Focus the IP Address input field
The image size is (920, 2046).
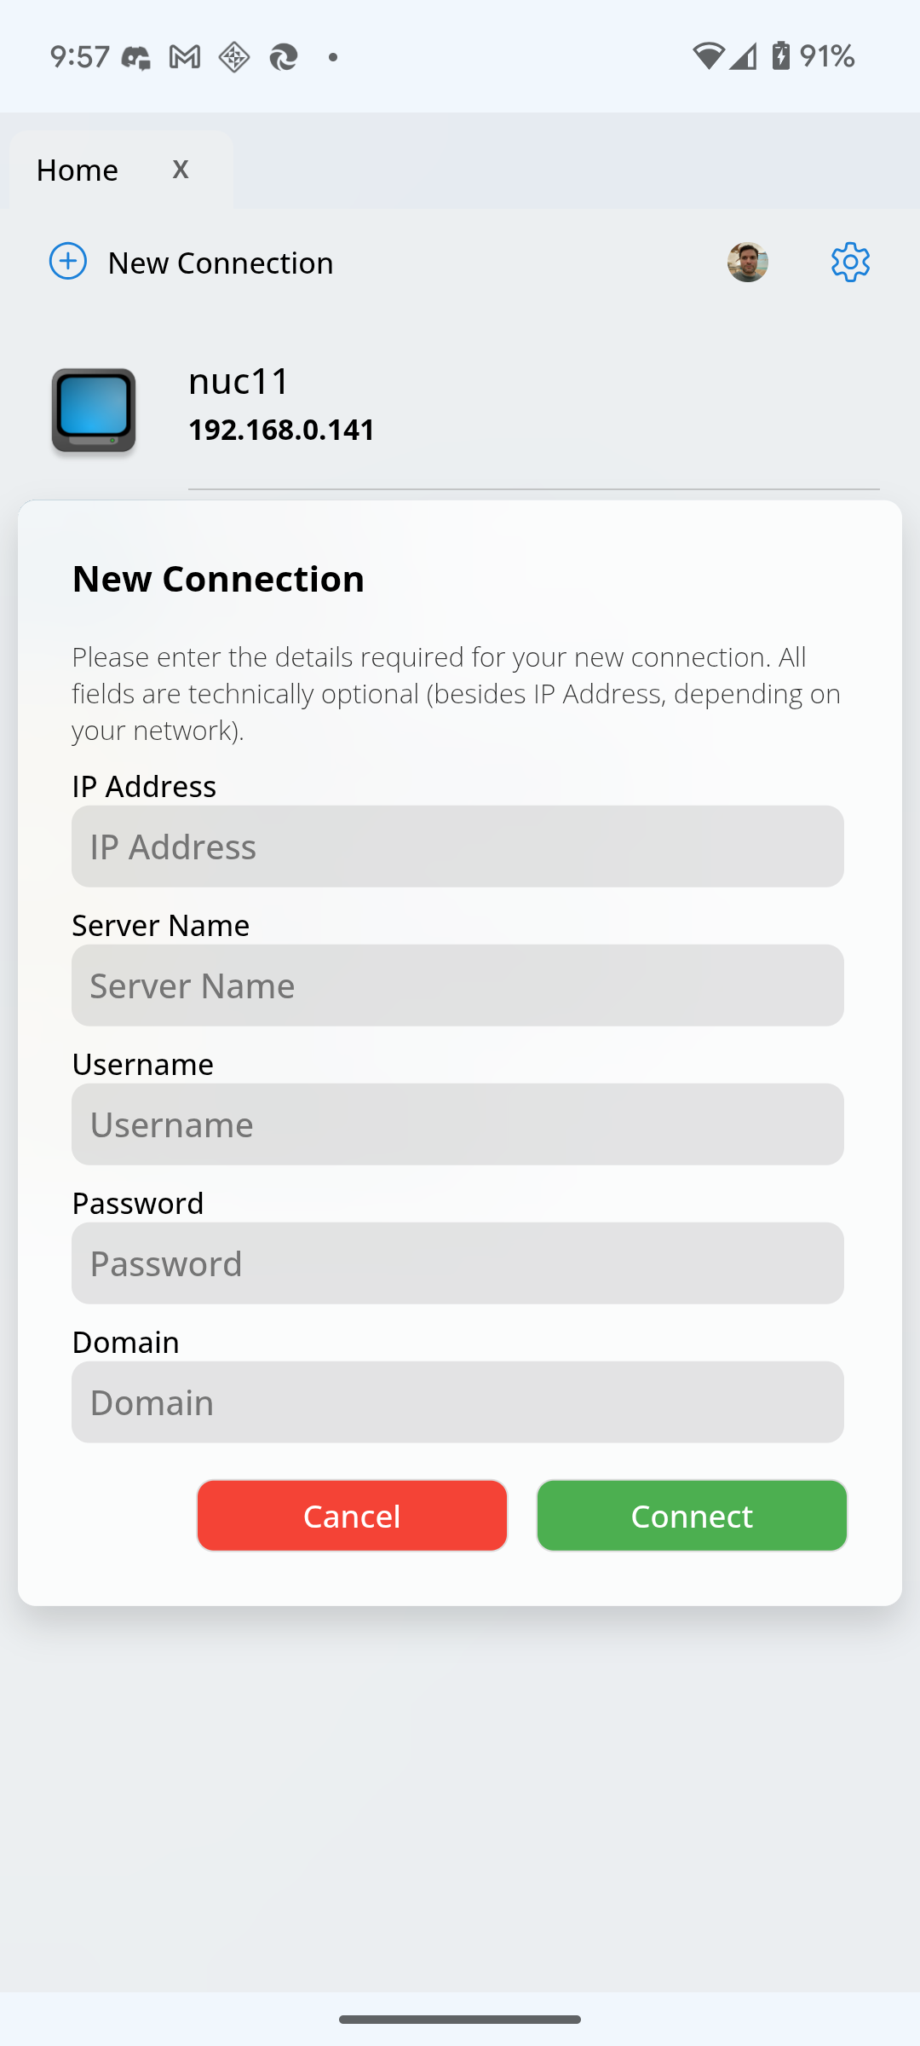(x=457, y=847)
